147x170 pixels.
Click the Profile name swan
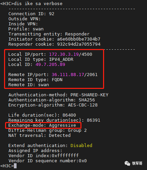tap(38, 29)
